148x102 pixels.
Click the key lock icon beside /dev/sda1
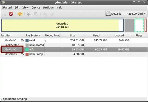coord(22,40)
